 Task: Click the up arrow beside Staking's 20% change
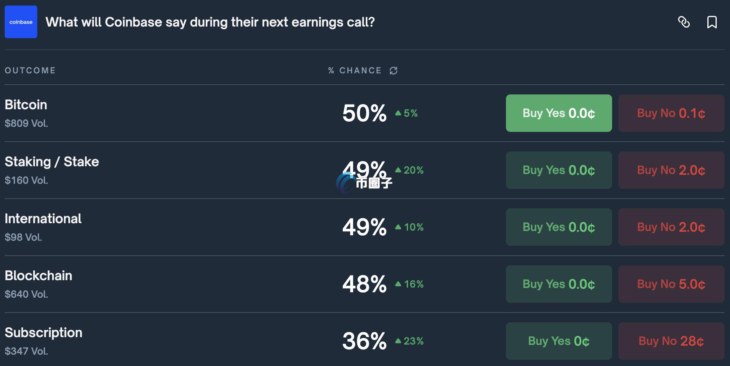[397, 170]
